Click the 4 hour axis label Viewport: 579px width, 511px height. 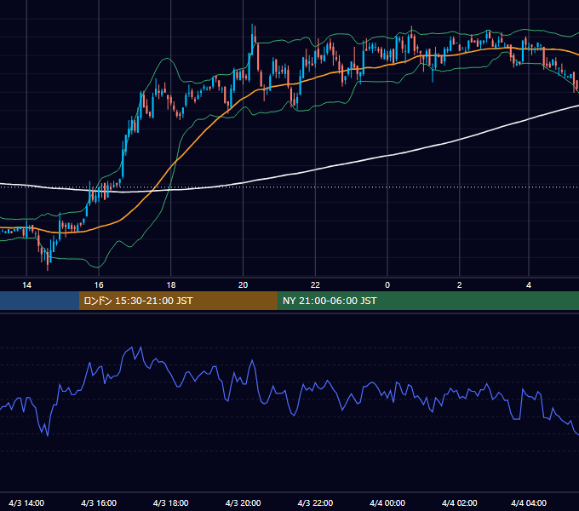(x=529, y=285)
